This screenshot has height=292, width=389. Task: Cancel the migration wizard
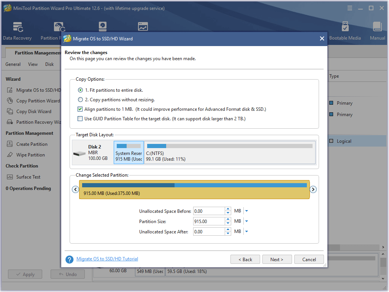309,260
